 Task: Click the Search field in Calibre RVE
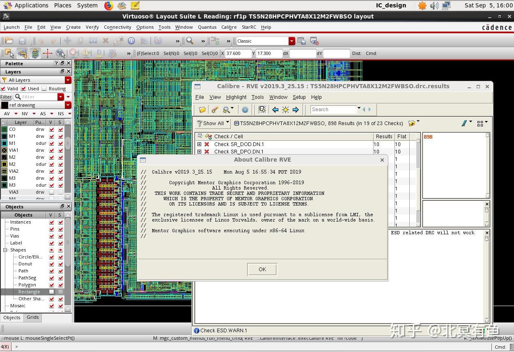pyautogui.click(x=333, y=110)
